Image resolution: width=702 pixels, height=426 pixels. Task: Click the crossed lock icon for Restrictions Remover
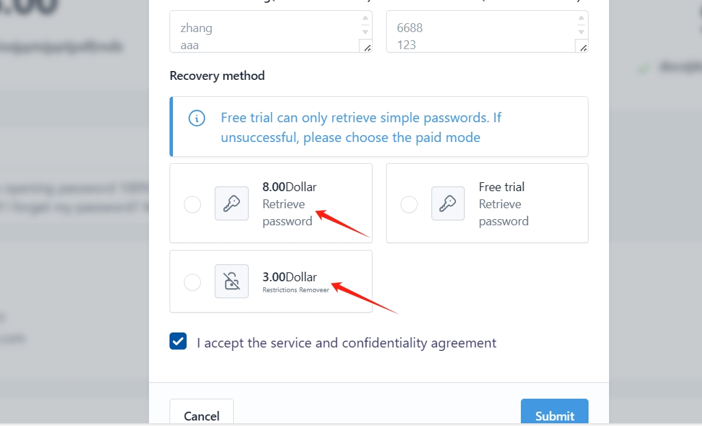pyautogui.click(x=232, y=281)
